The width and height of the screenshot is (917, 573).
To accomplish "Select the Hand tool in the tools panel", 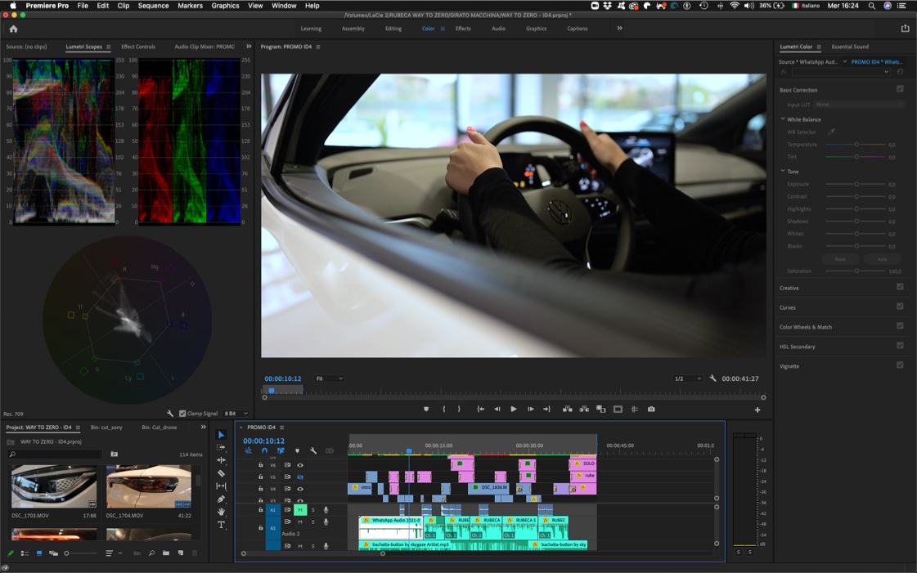I will (221, 512).
